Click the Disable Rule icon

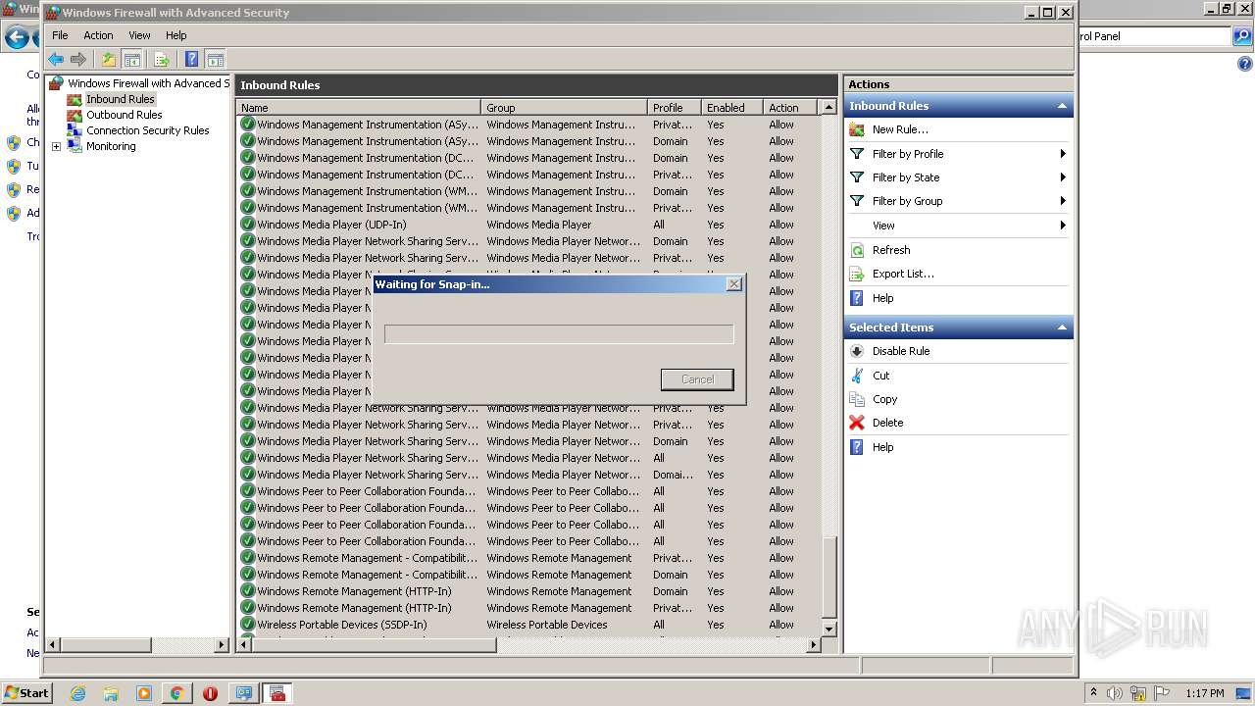pos(857,351)
